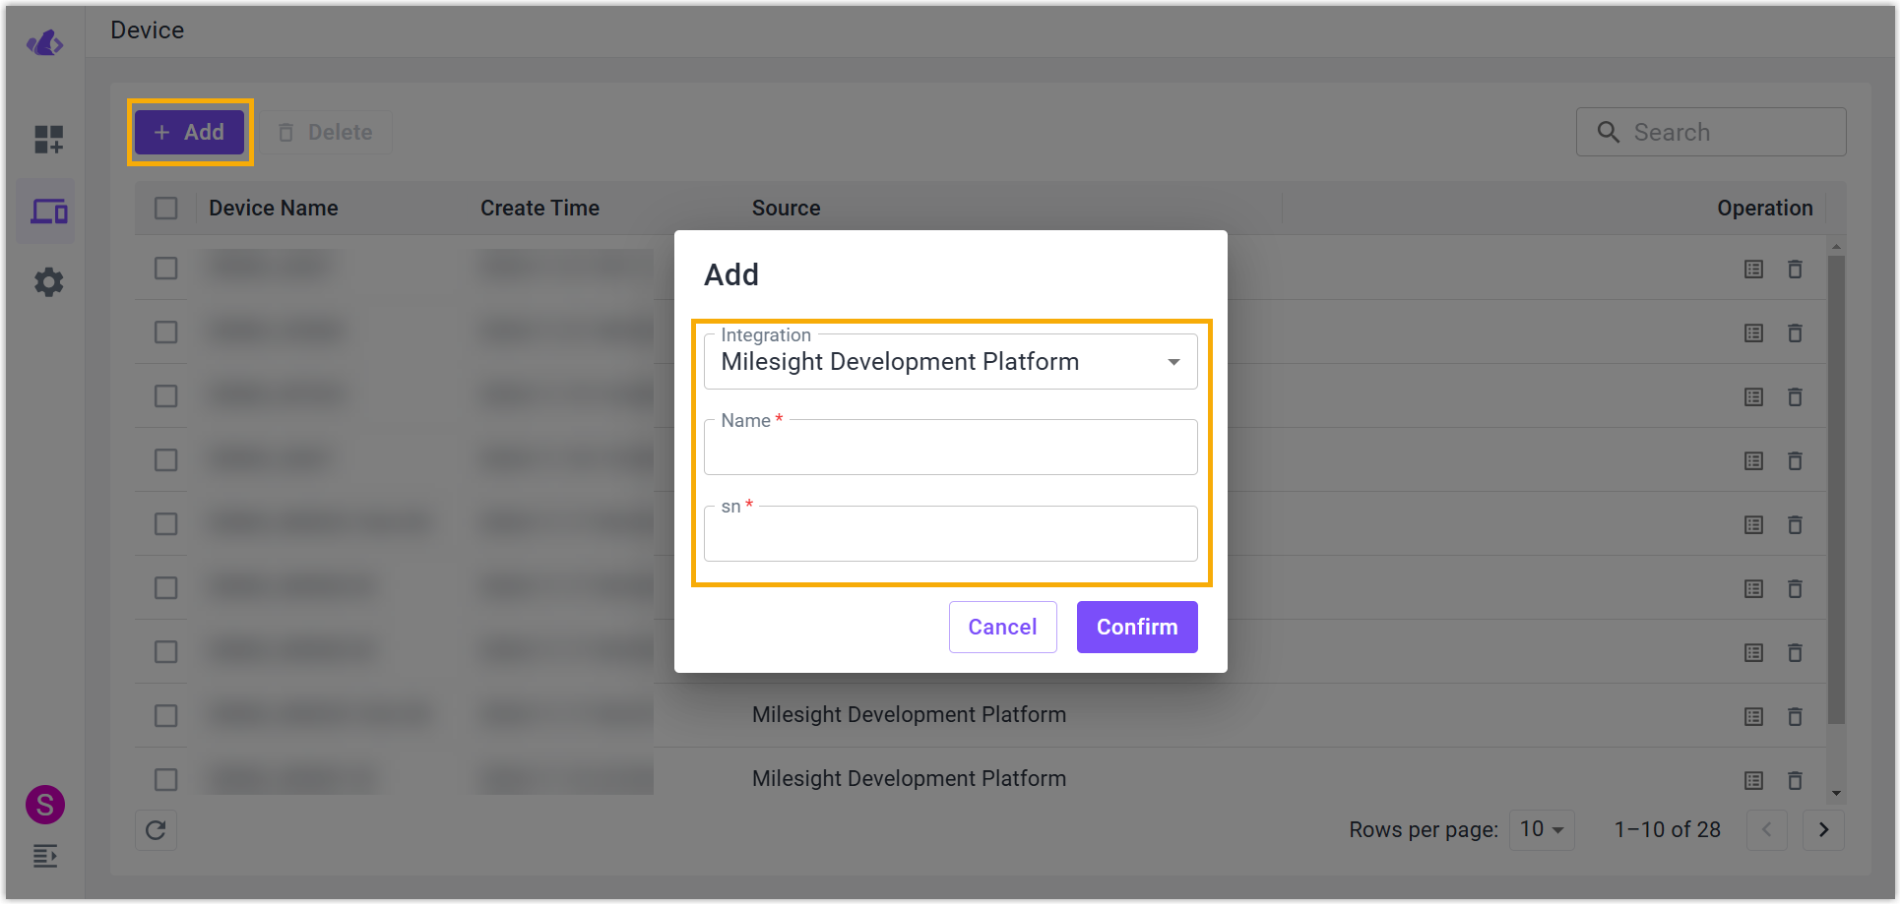
Task: Click trash icon of eighth device row
Action: (1795, 716)
